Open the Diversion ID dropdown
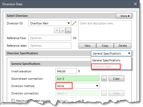 pos(50,23)
